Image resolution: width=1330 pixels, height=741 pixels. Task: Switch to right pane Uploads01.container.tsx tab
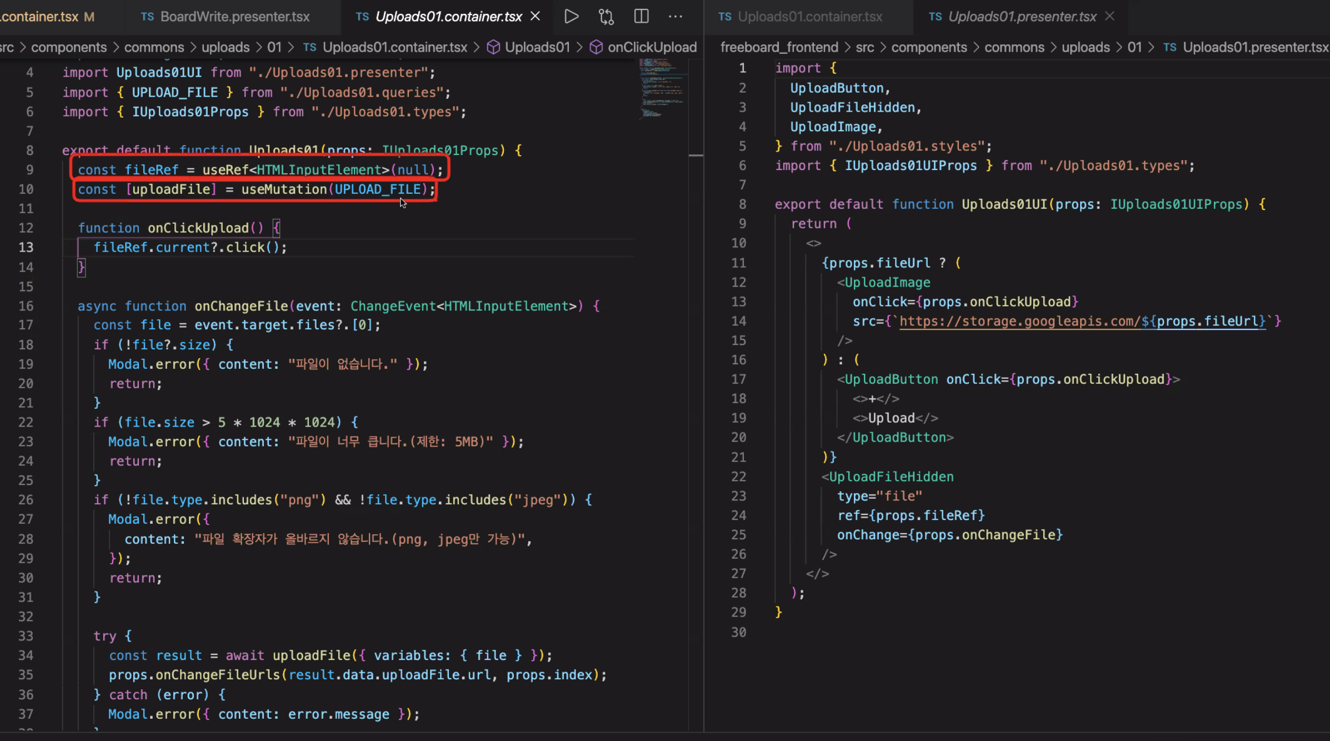click(809, 17)
